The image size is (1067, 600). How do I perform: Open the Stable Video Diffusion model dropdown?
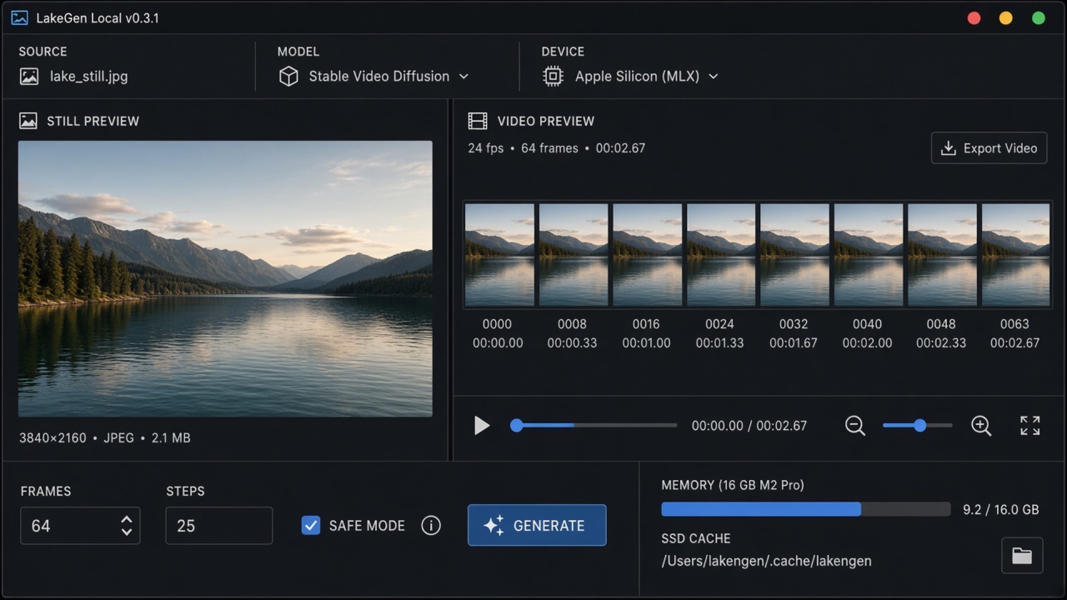[374, 76]
